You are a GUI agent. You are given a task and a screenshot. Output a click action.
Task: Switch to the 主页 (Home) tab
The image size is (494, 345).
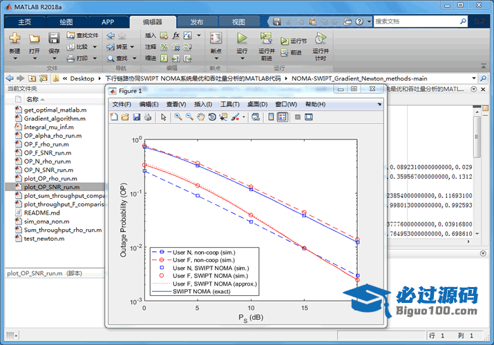click(x=24, y=21)
